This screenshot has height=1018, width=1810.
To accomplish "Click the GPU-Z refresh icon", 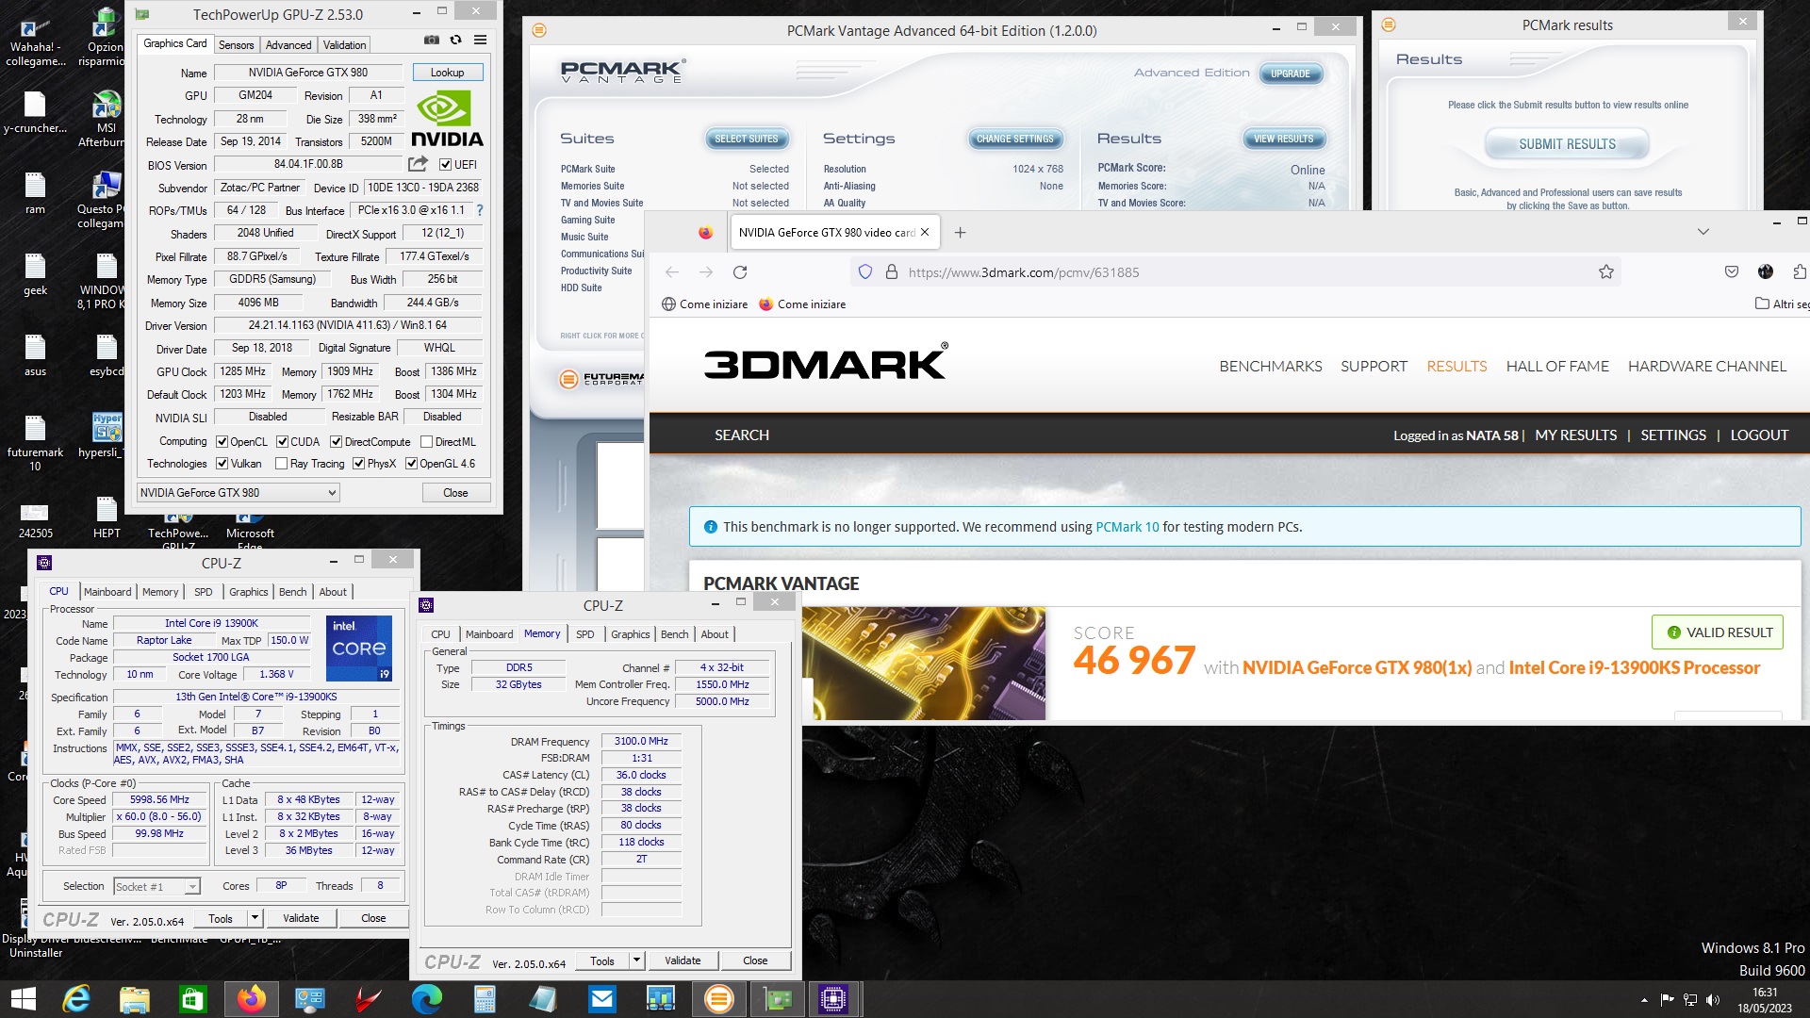I will (455, 41).
